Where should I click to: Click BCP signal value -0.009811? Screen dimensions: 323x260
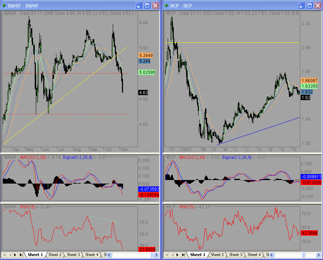pyautogui.click(x=311, y=177)
